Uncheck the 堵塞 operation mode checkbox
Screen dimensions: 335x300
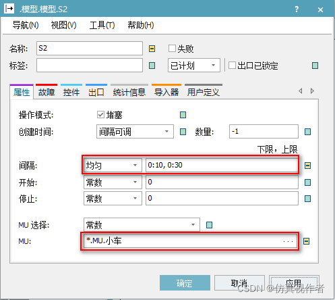tap(100, 114)
